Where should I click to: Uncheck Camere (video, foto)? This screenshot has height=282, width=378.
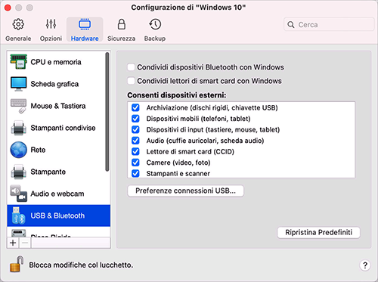point(135,163)
